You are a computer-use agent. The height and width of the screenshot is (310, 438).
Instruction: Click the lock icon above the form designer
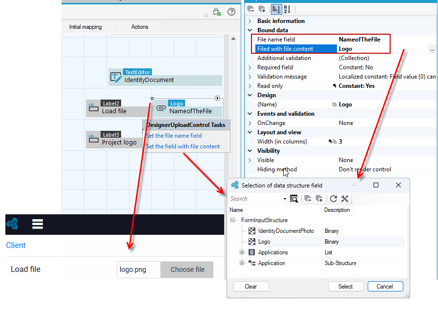pyautogui.click(x=217, y=12)
